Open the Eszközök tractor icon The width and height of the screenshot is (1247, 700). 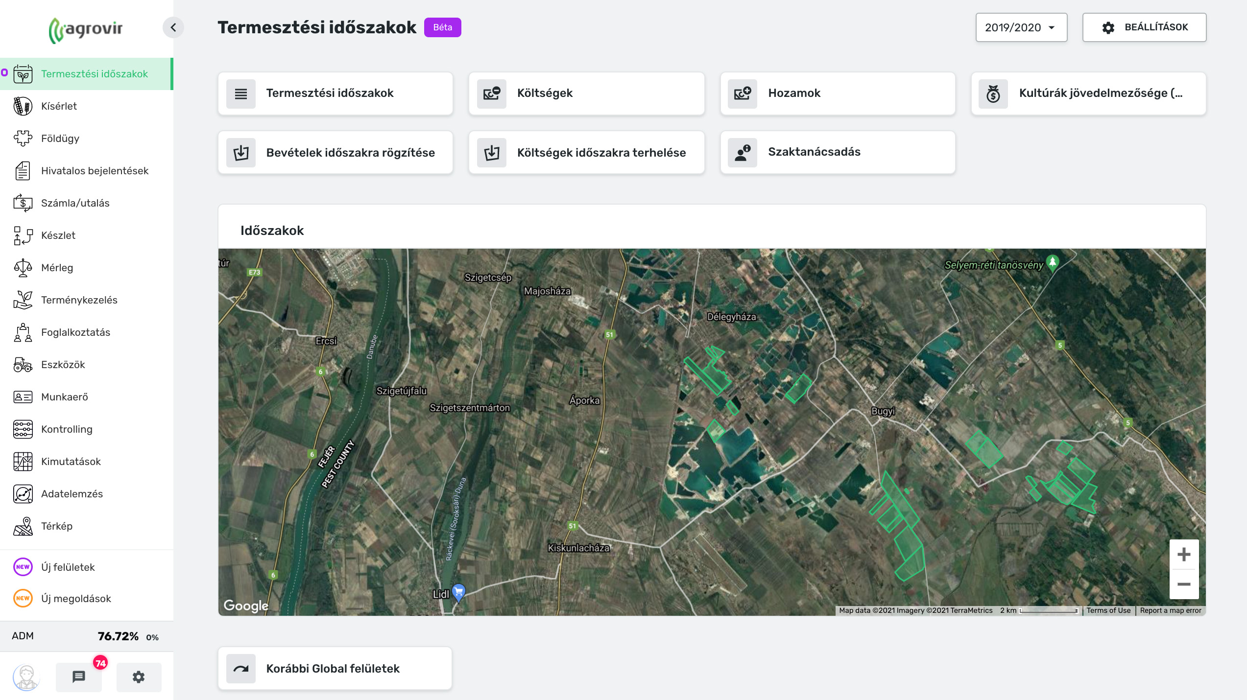click(x=23, y=365)
